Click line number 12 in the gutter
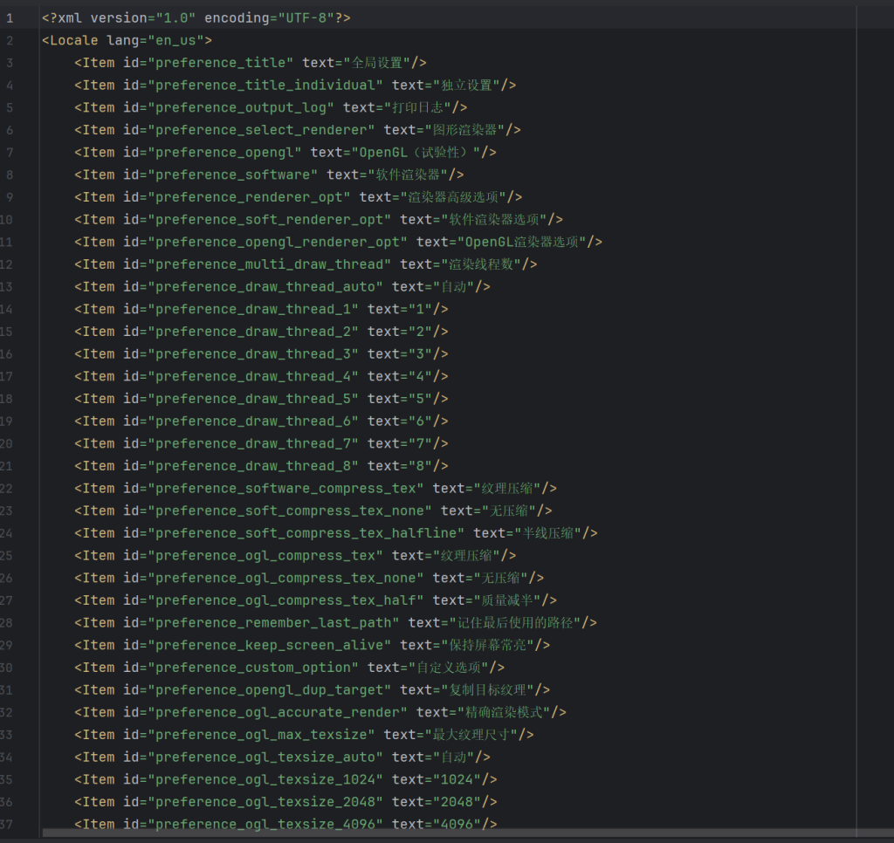The image size is (894, 843). tap(10, 264)
